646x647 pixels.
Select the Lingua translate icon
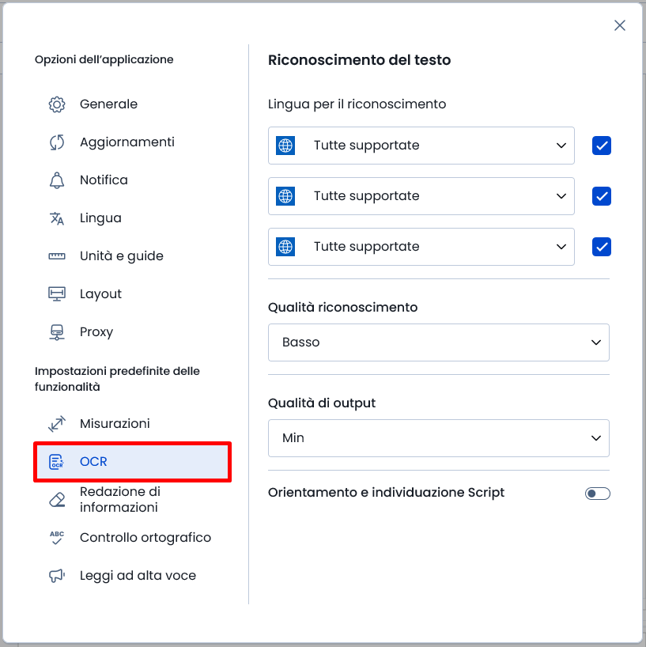tap(57, 218)
